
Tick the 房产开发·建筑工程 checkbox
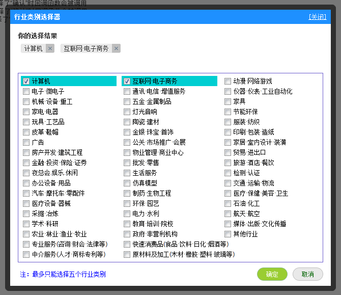(26, 153)
